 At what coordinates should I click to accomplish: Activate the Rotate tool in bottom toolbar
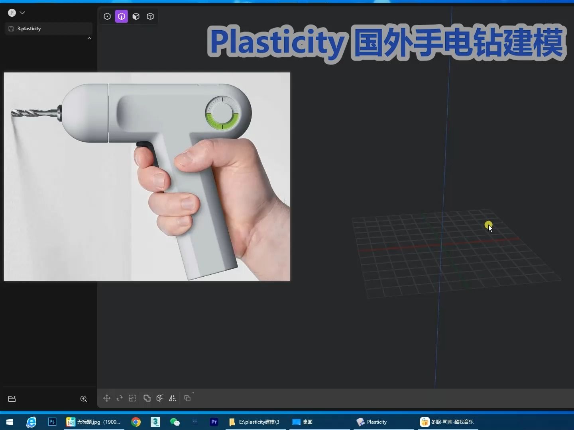(x=120, y=398)
